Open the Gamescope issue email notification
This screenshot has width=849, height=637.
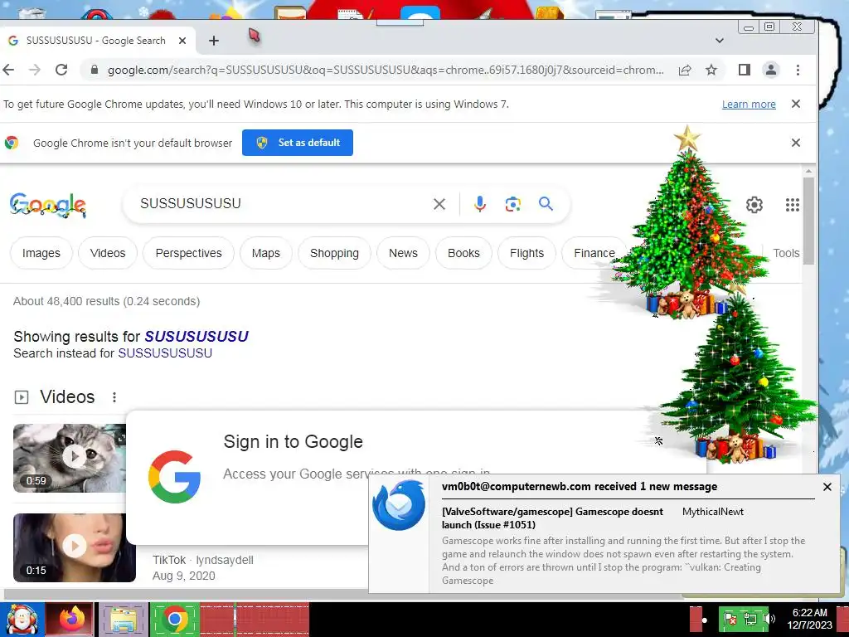[x=552, y=518]
